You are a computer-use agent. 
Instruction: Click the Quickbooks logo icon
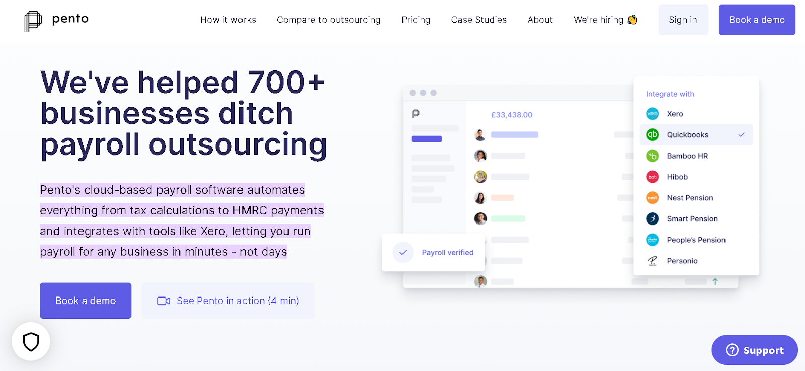652,135
